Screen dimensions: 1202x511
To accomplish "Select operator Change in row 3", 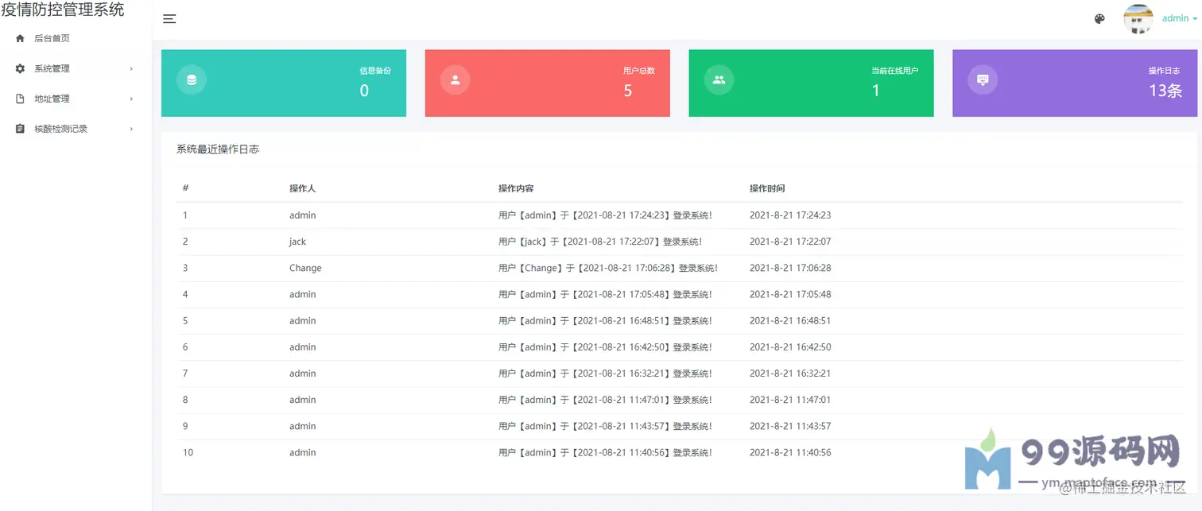I will point(305,268).
